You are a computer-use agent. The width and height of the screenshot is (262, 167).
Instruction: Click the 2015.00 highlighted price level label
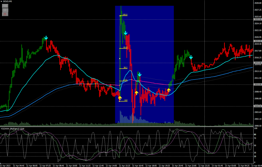coord(258,63)
